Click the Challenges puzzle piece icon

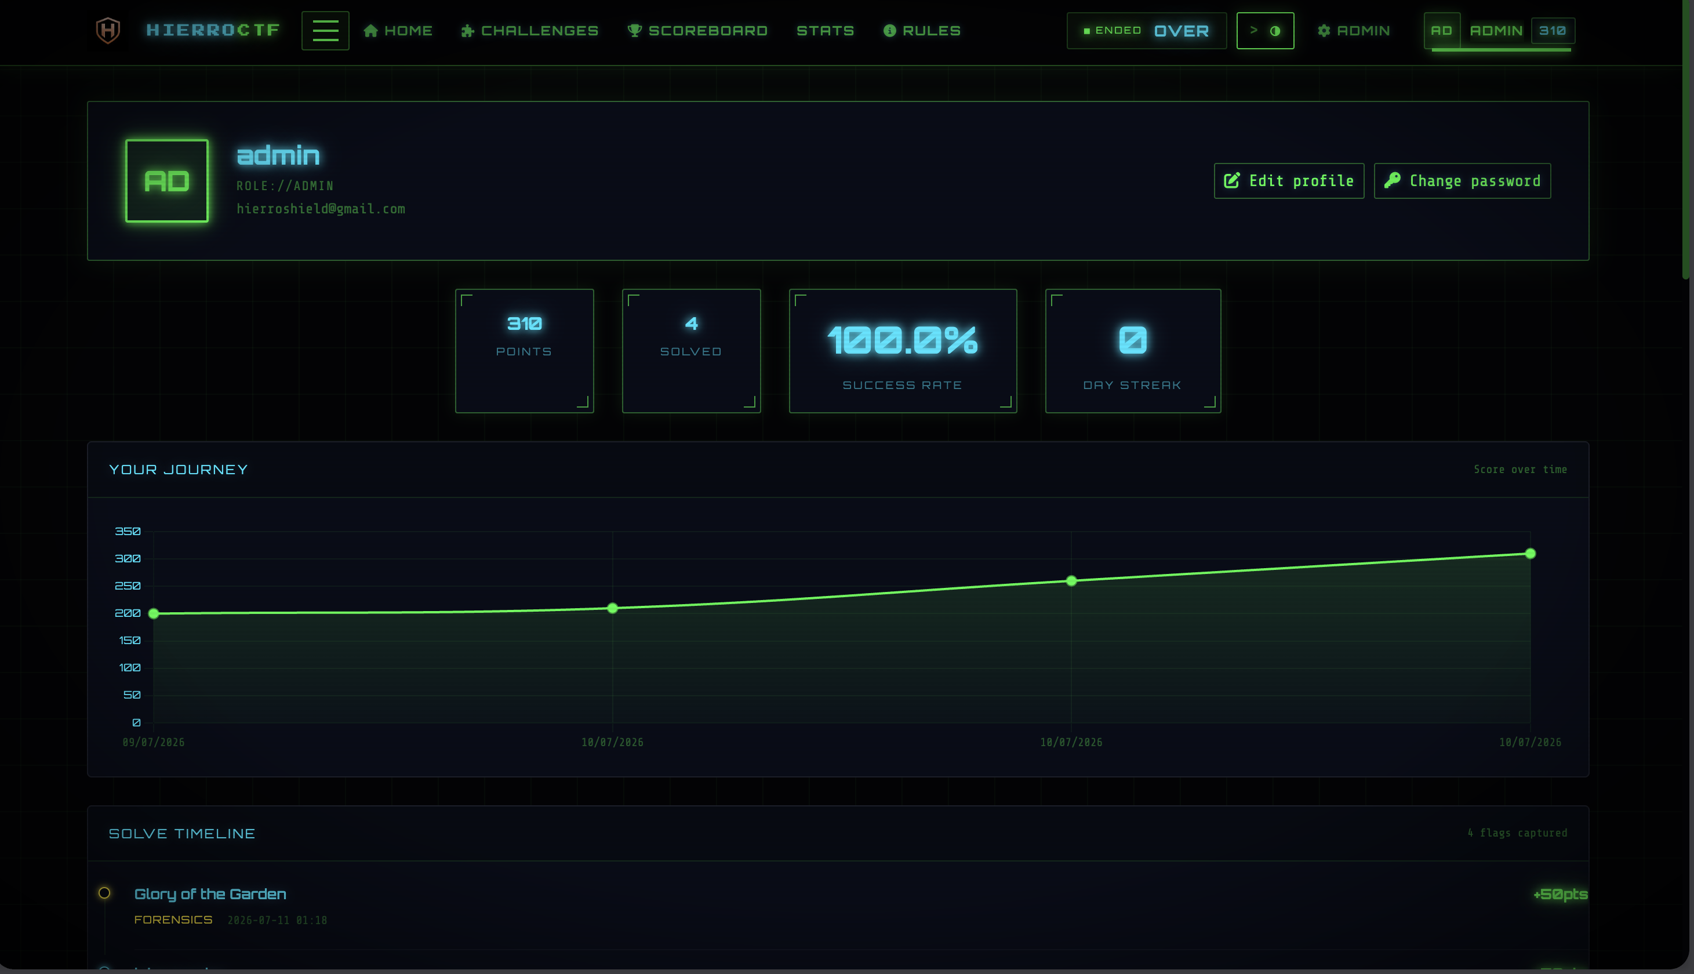point(467,31)
